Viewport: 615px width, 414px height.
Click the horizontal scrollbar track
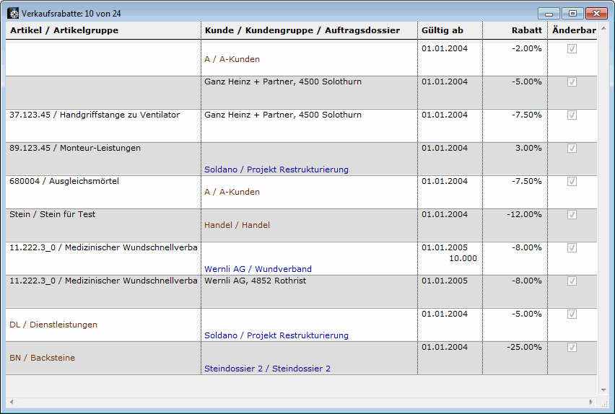click(x=301, y=402)
